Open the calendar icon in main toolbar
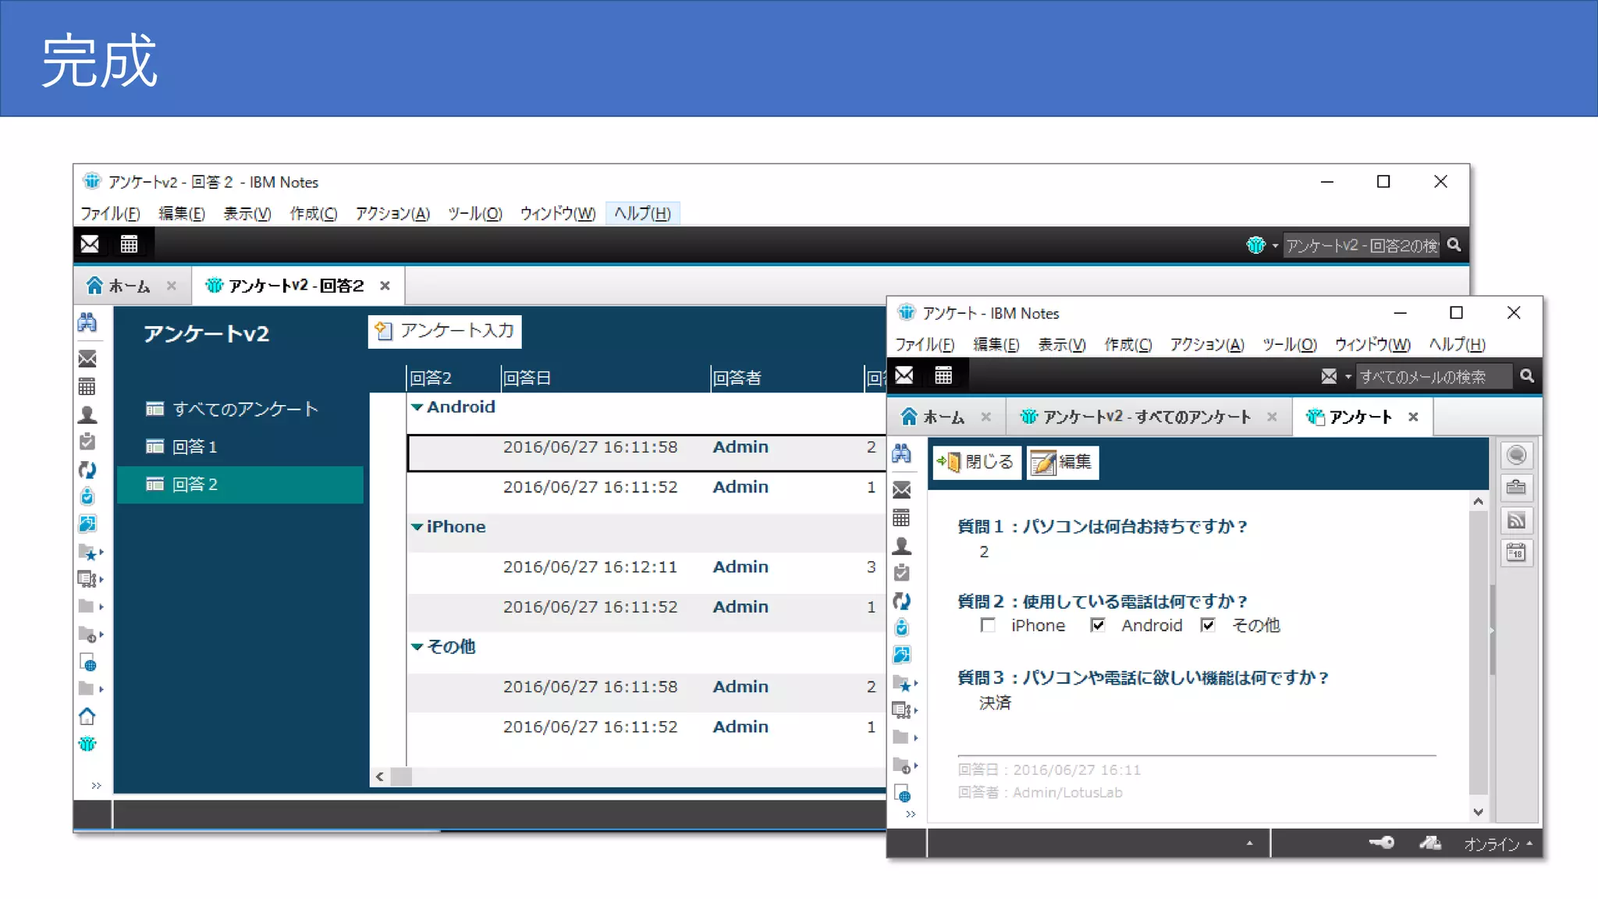The image size is (1598, 899). pos(129,244)
